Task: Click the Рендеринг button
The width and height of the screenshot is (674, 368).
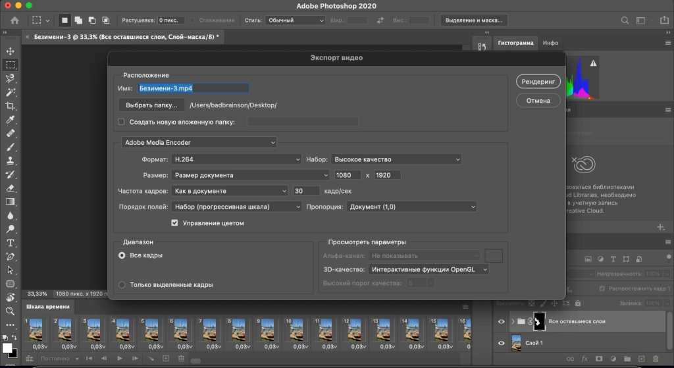Action: click(538, 81)
